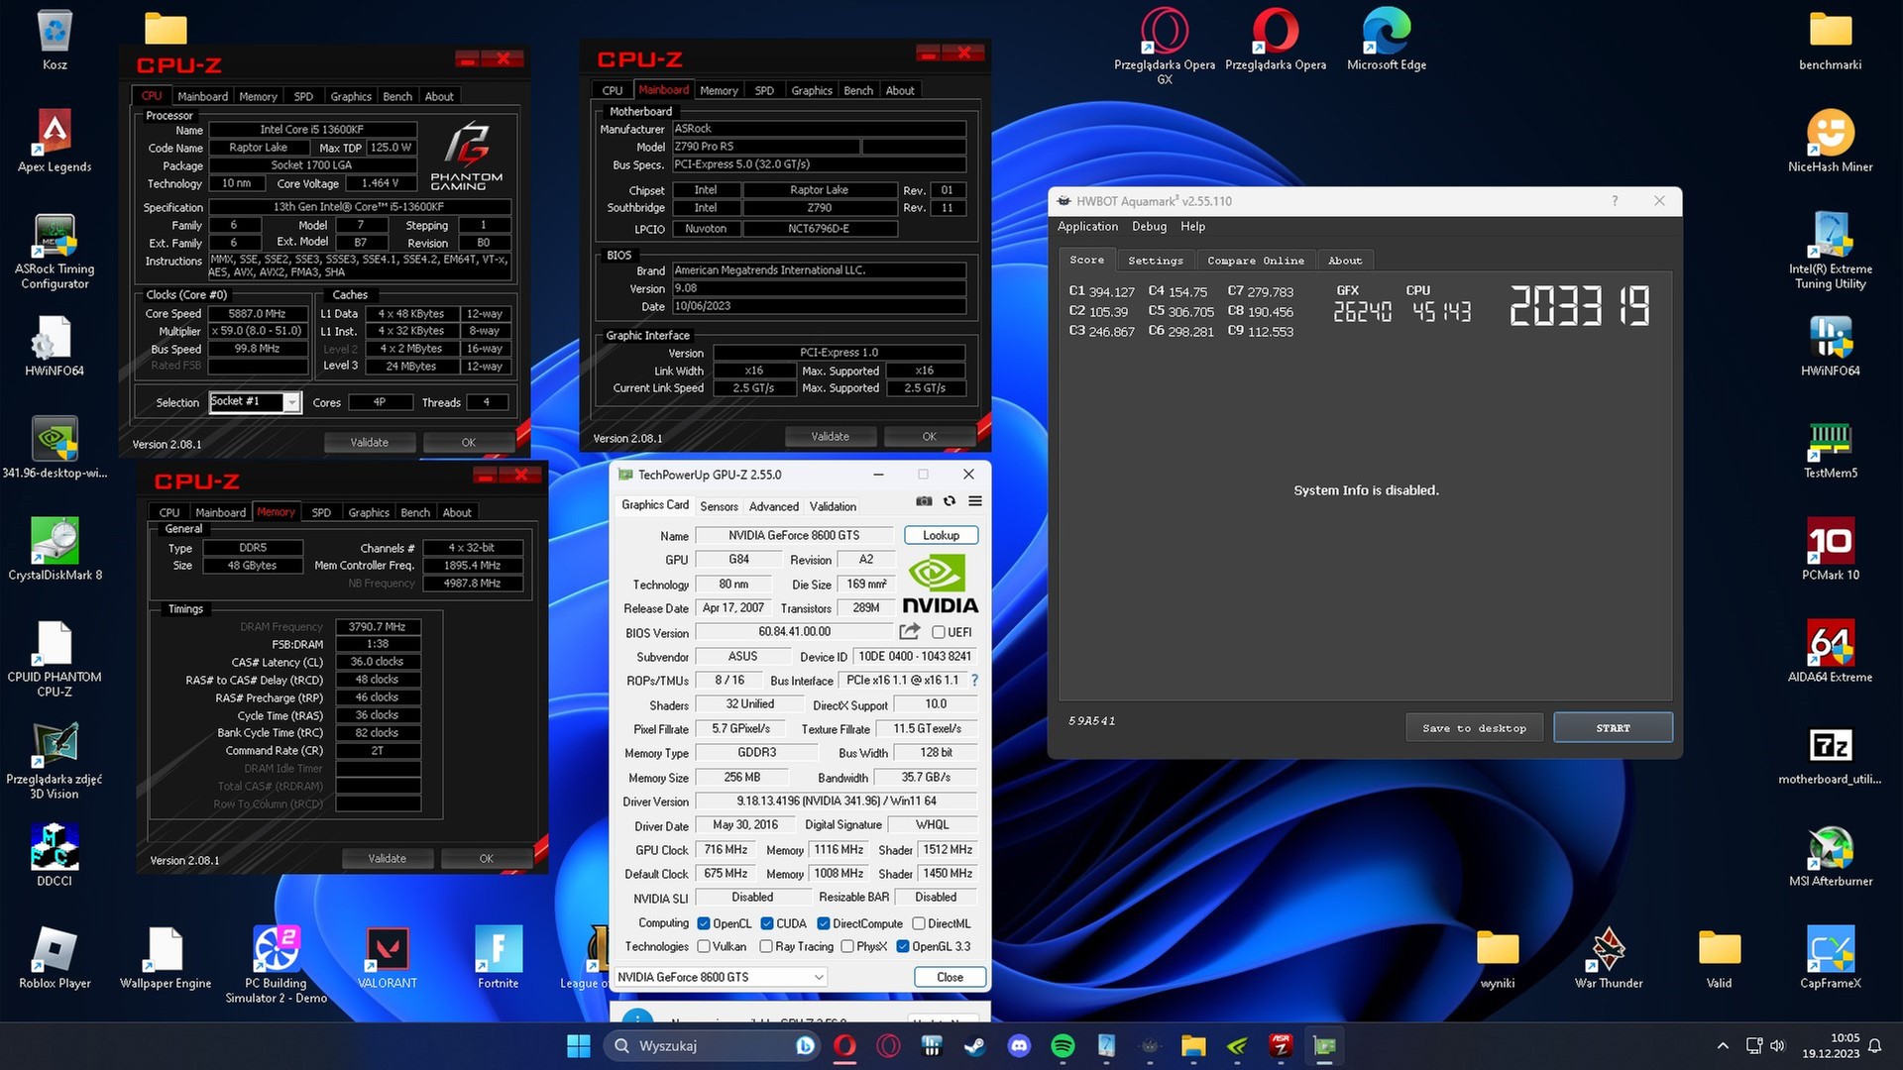Click Close button at GPU-Z bottom
Viewport: 1903px width, 1070px height.
[x=950, y=977]
